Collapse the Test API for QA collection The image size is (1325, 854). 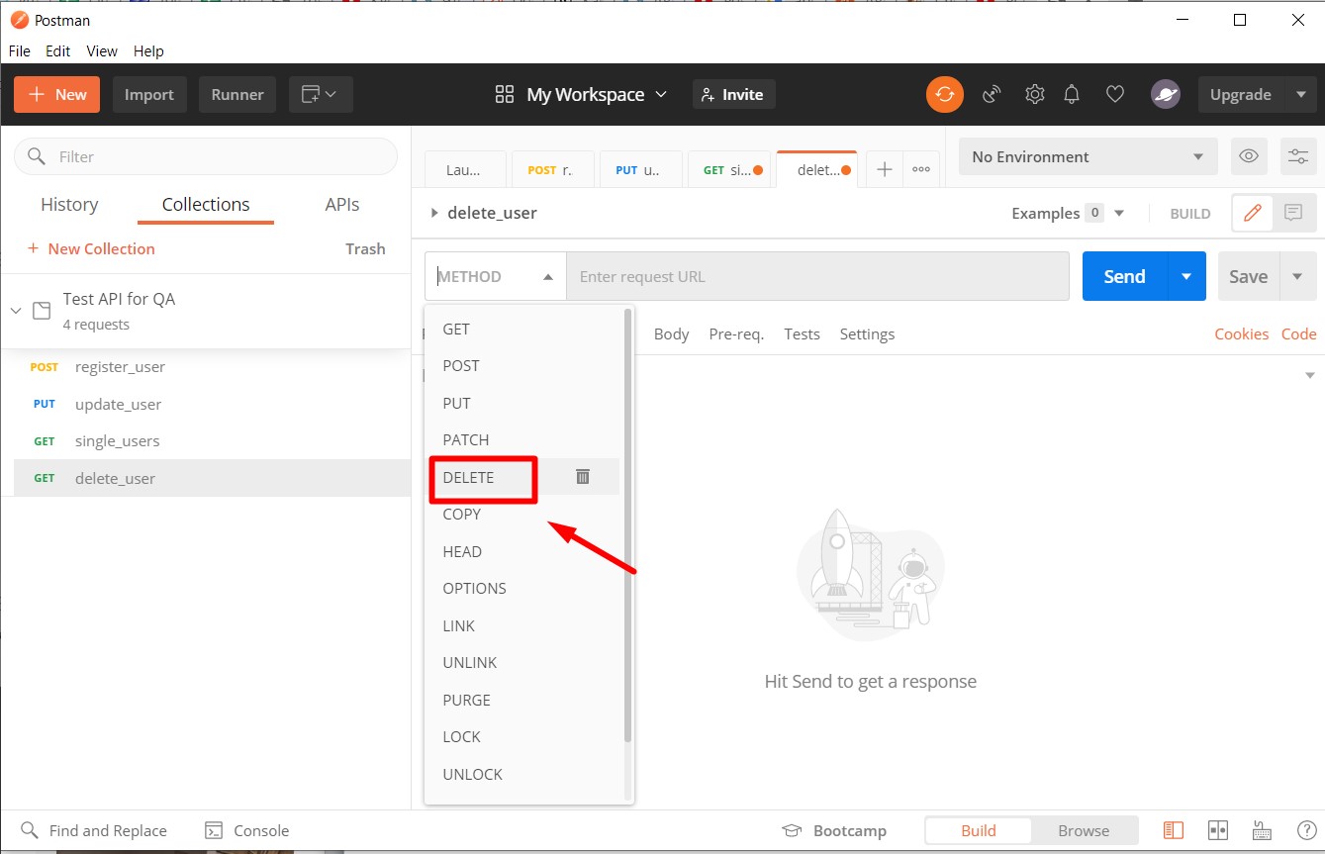[16, 311]
